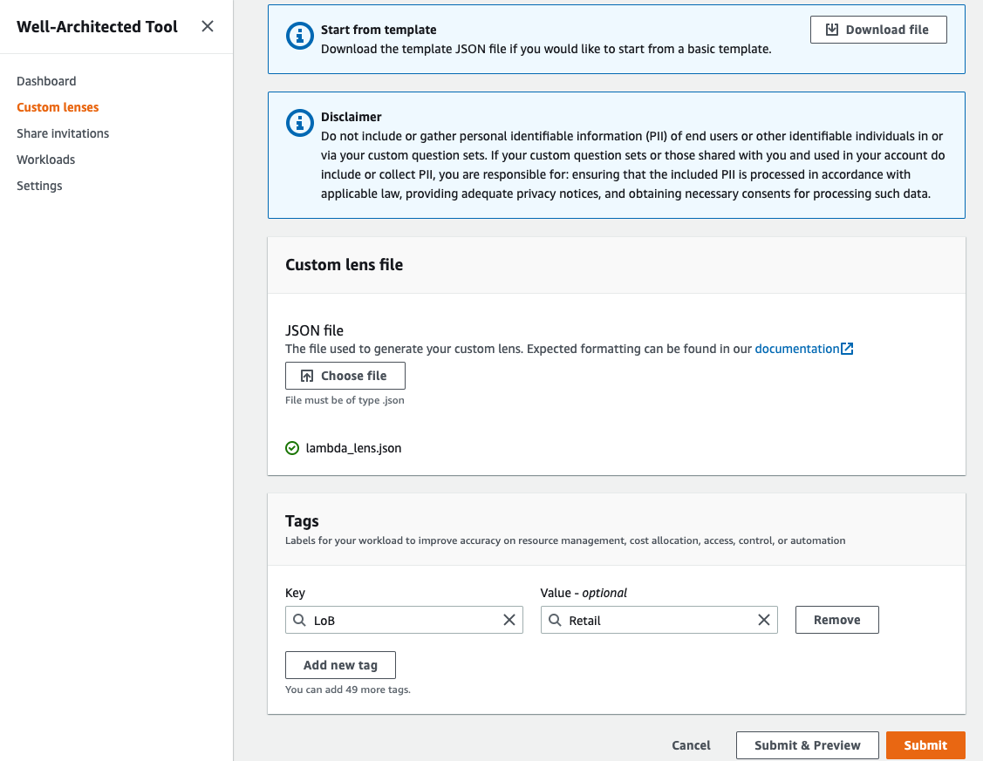Open the Settings page

pyautogui.click(x=39, y=185)
